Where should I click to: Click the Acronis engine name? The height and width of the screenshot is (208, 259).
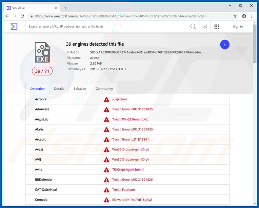coord(40,99)
